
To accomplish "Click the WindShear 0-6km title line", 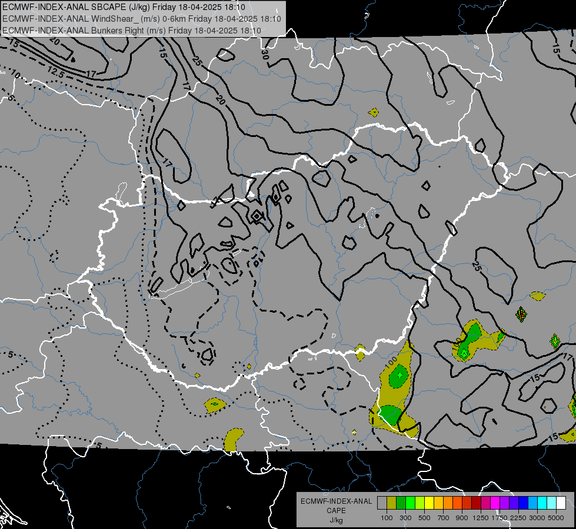I will [141, 19].
